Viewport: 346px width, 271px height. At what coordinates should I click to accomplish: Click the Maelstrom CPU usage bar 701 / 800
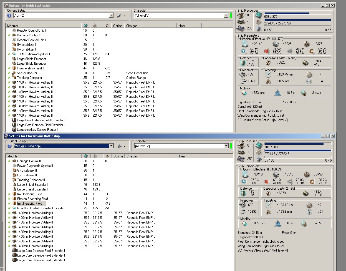pos(298,144)
